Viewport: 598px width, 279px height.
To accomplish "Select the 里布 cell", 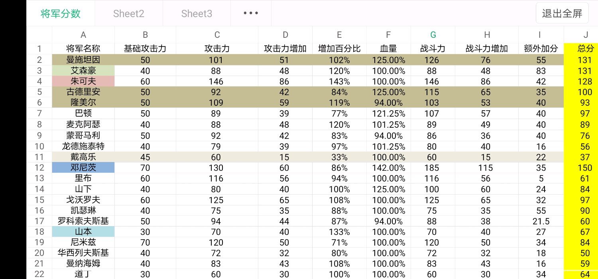I will (x=83, y=178).
